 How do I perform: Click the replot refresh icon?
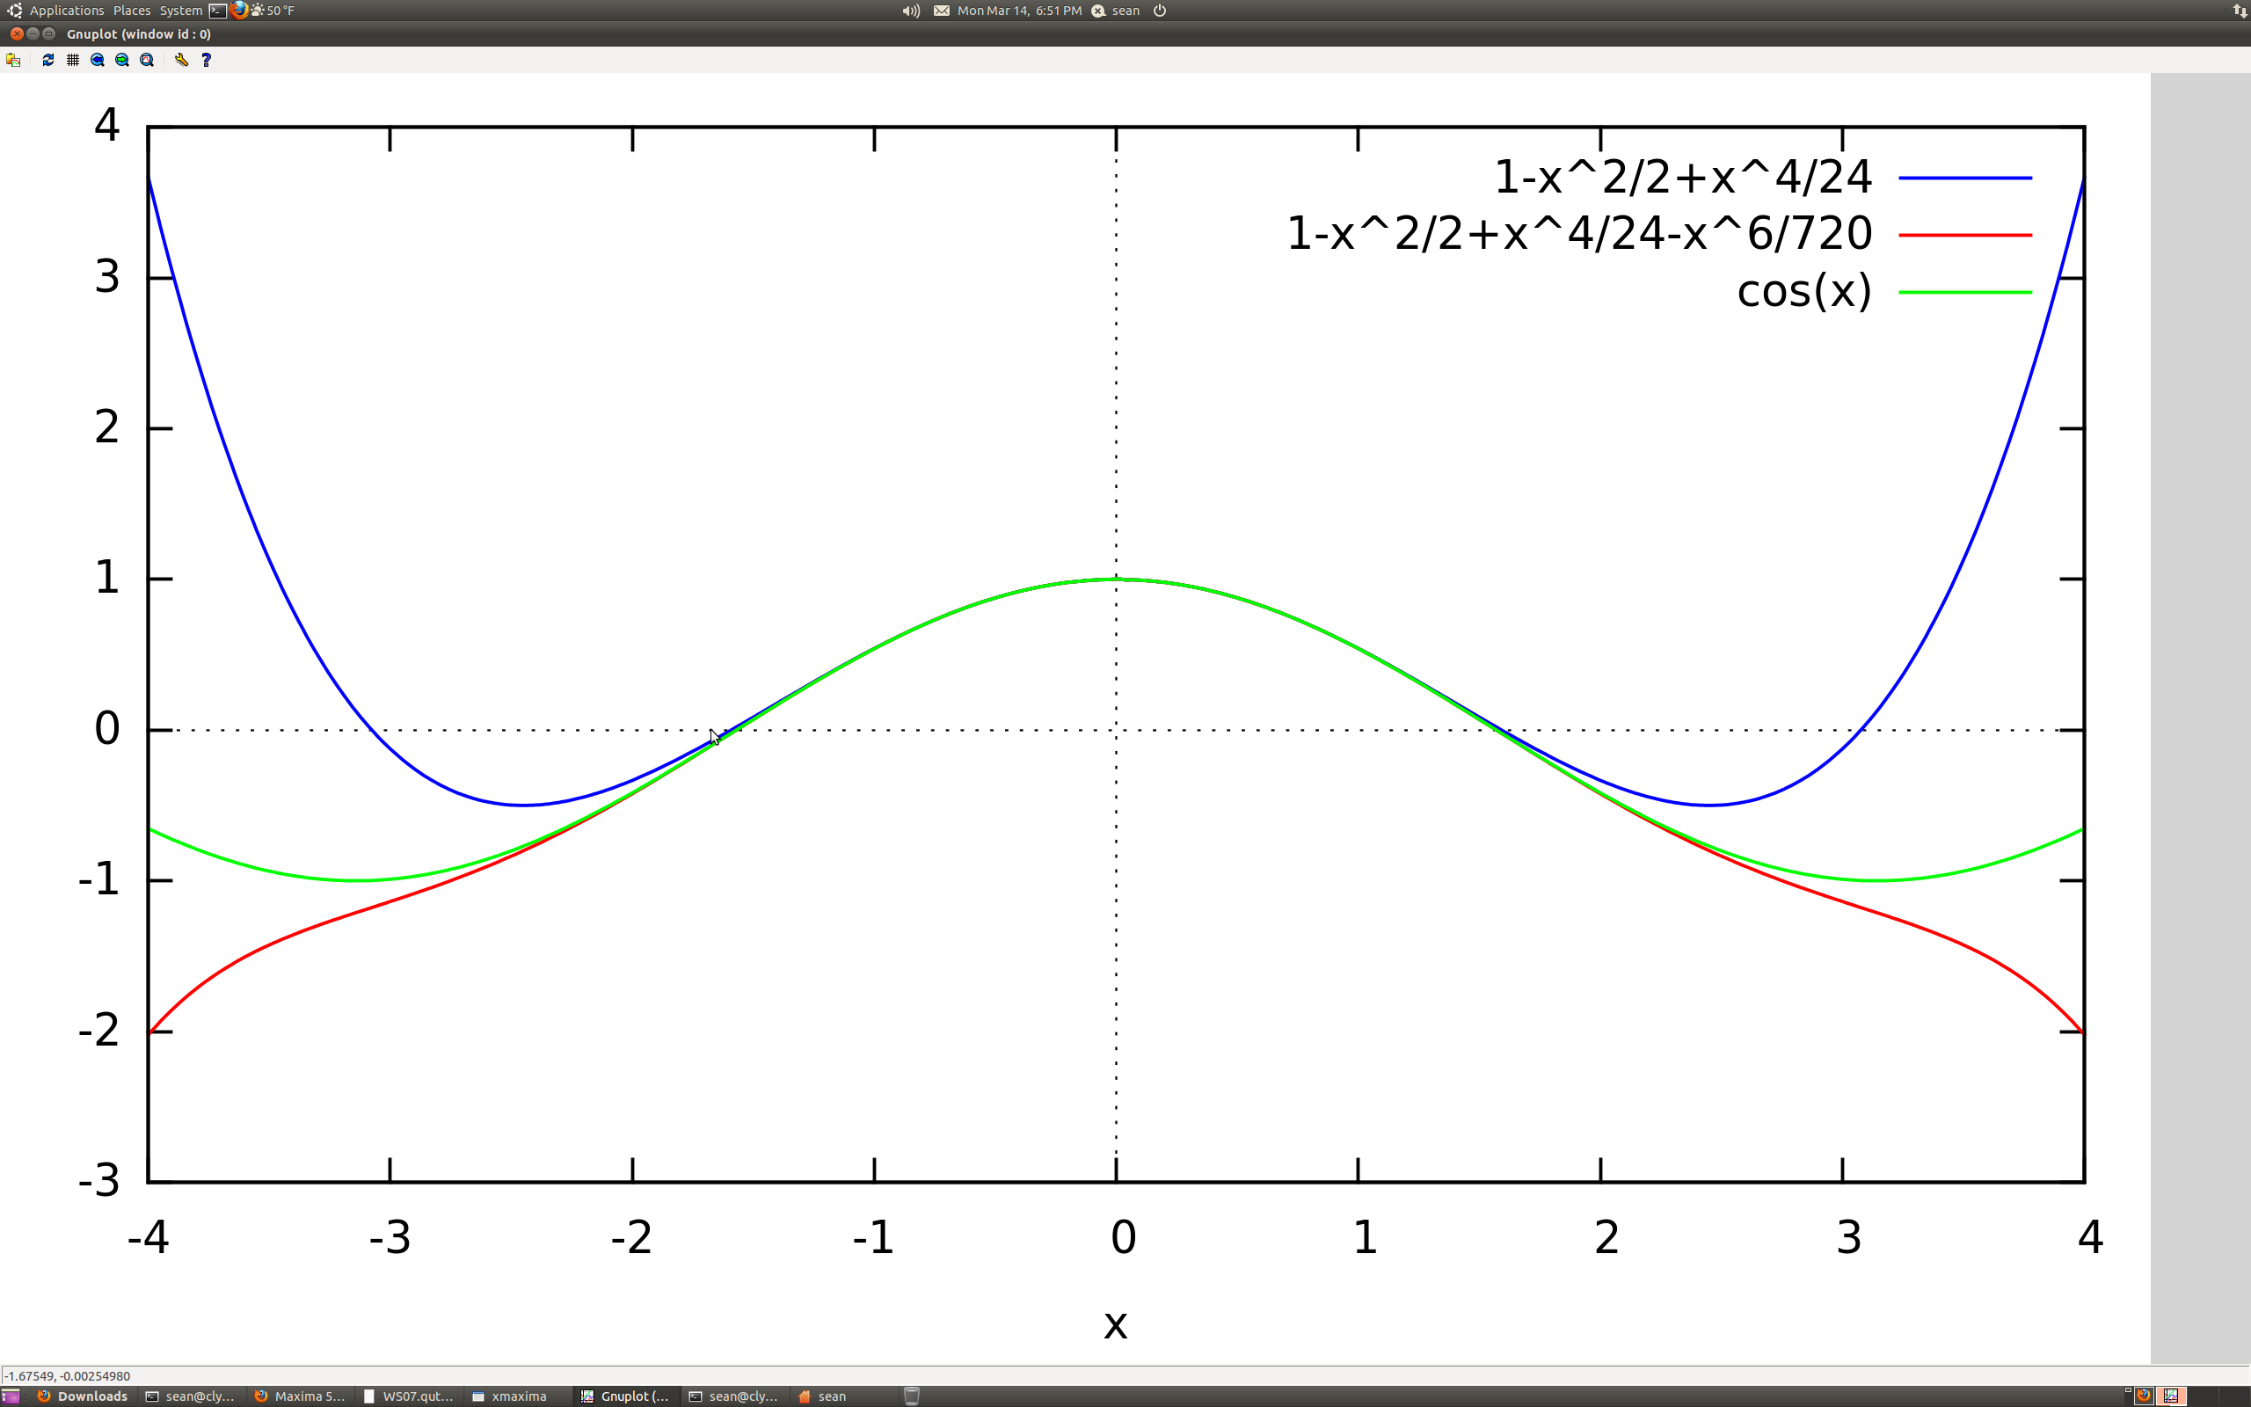tap(48, 60)
